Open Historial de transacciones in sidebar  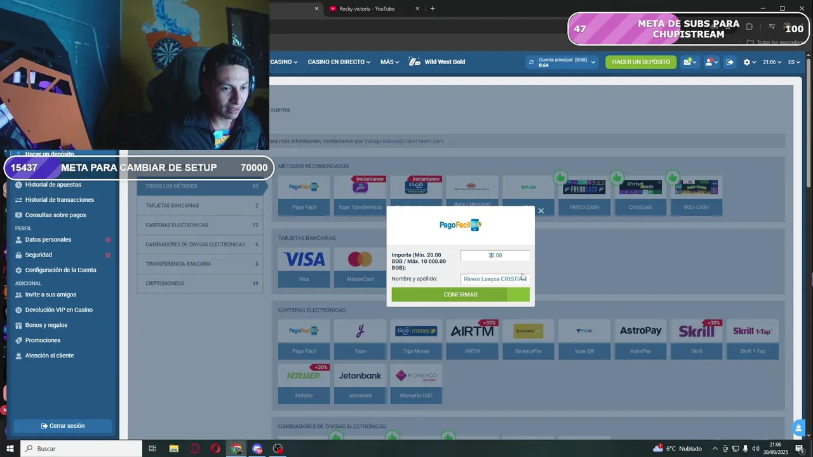click(x=60, y=200)
